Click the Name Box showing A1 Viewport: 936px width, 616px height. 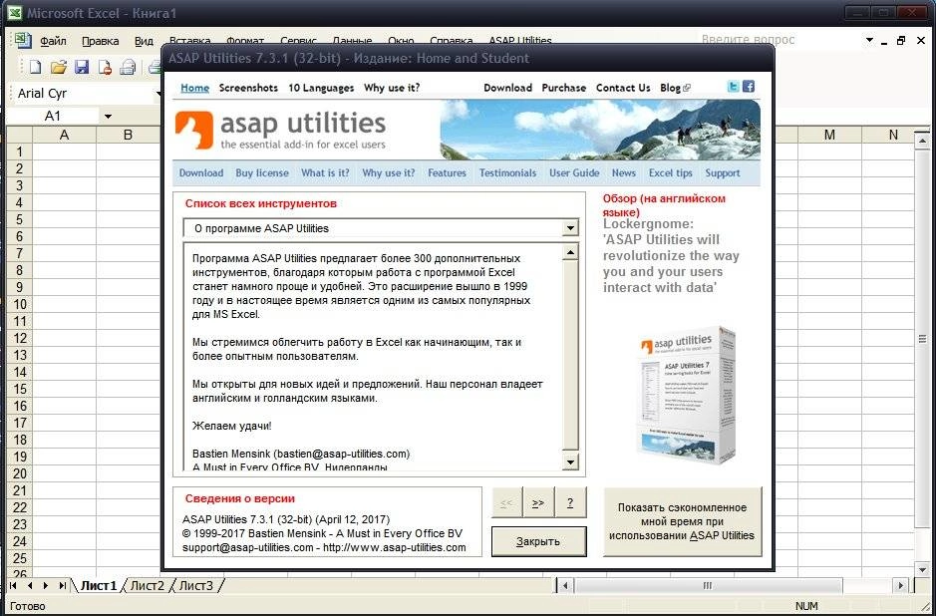[53, 116]
